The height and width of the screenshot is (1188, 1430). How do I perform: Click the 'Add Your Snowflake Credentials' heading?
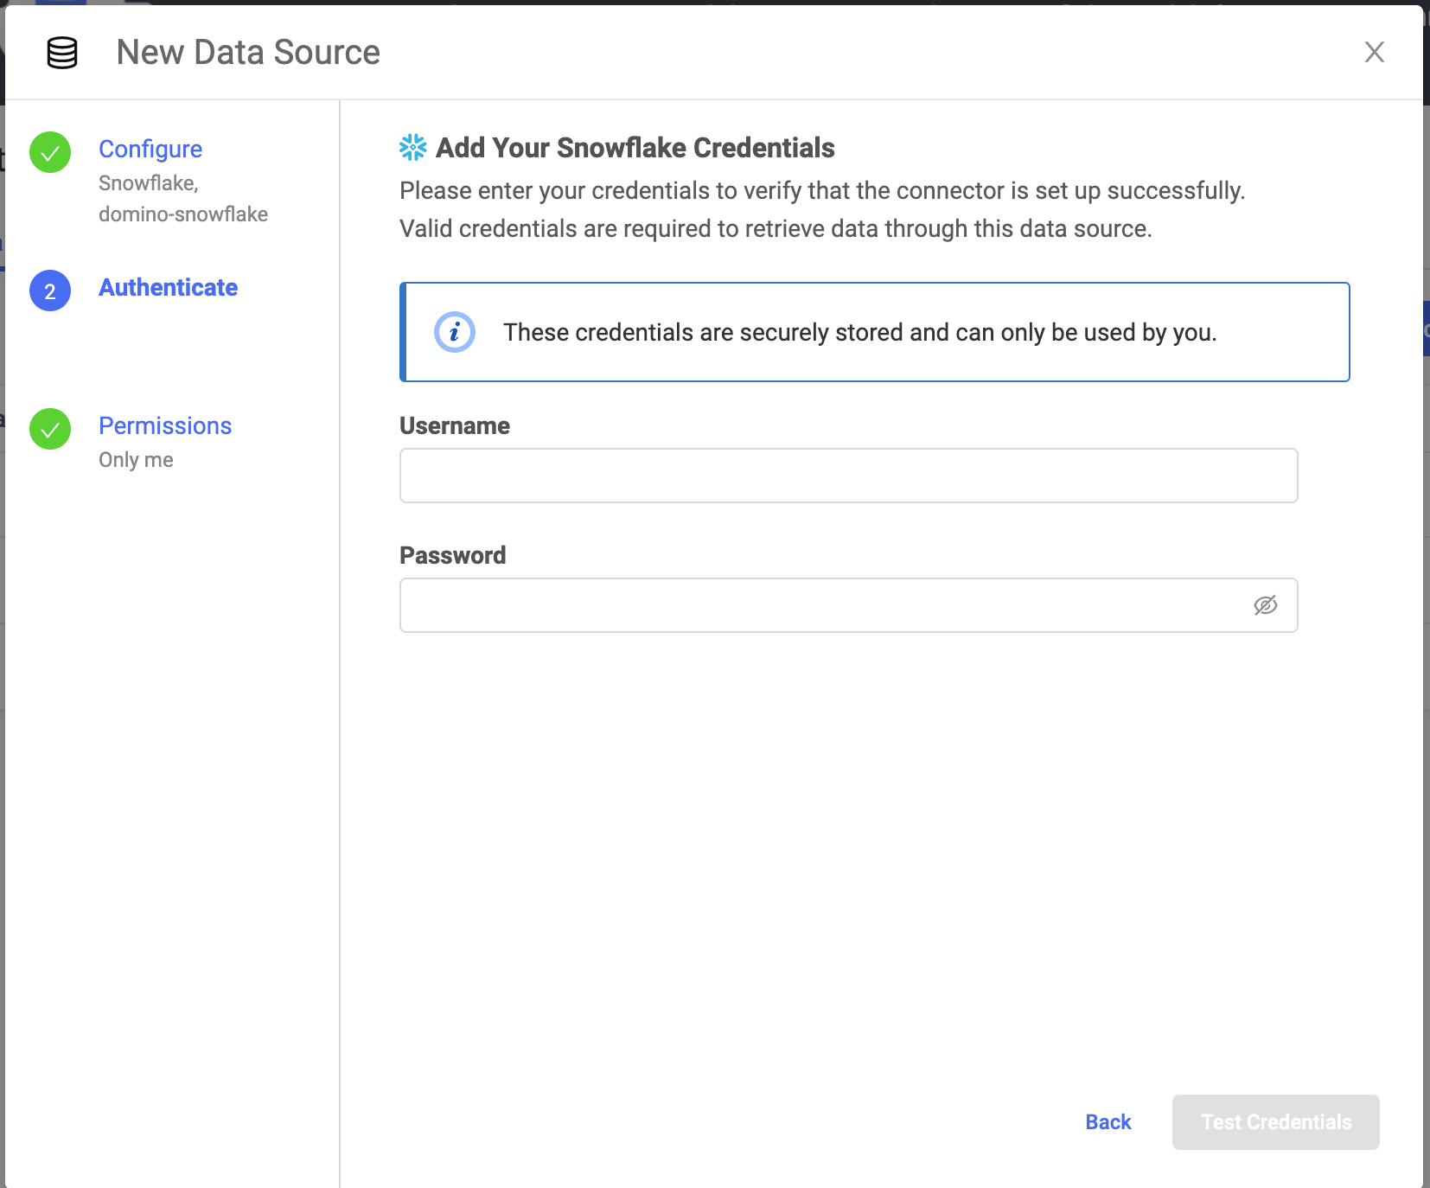pos(635,148)
